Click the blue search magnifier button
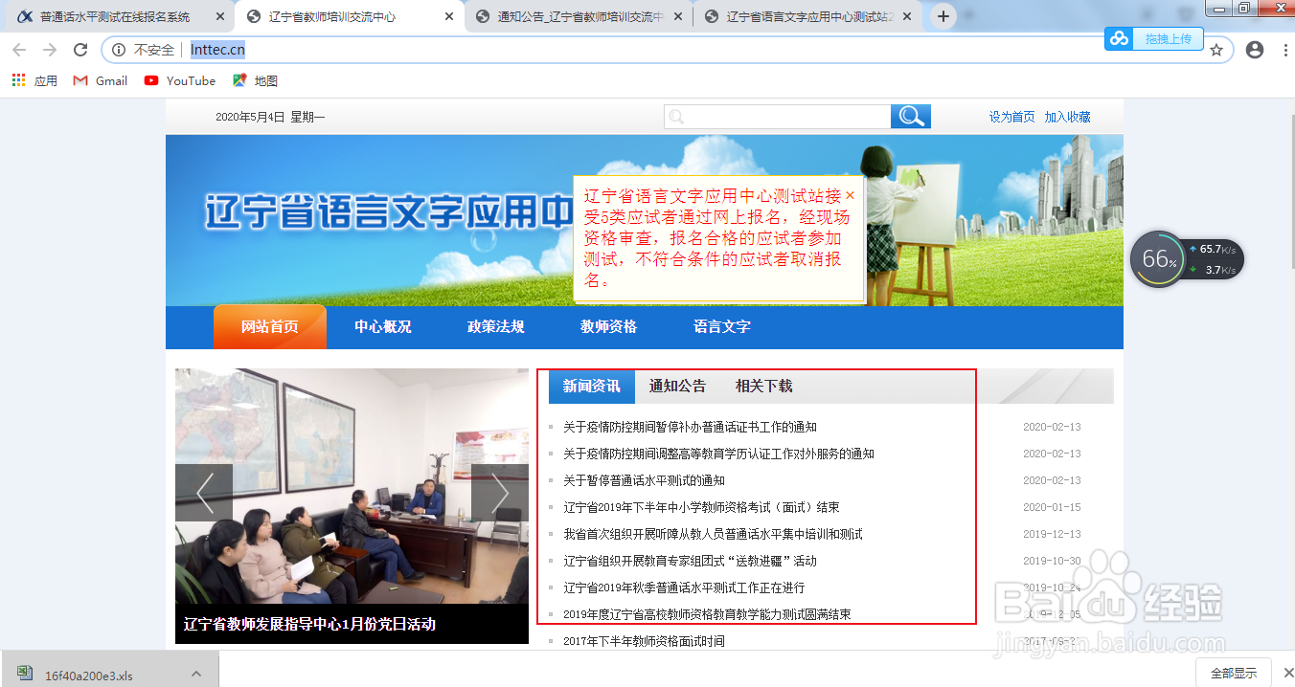The image size is (1295, 687). coord(911,117)
